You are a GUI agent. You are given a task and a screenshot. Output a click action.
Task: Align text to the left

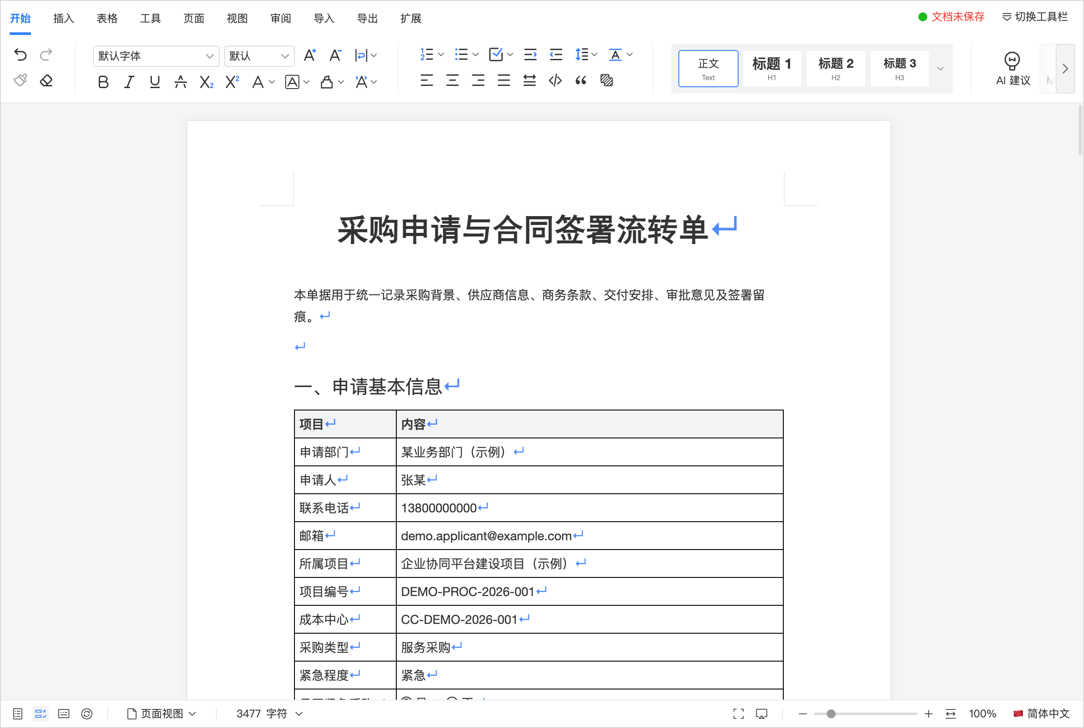pyautogui.click(x=426, y=81)
